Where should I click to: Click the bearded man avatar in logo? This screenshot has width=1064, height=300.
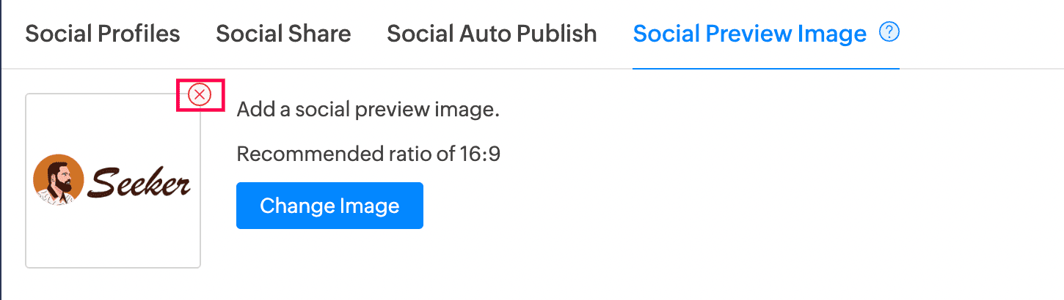click(x=58, y=179)
